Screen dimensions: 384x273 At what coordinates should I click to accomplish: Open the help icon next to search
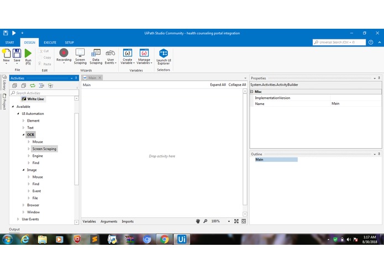pyautogui.click(x=371, y=42)
